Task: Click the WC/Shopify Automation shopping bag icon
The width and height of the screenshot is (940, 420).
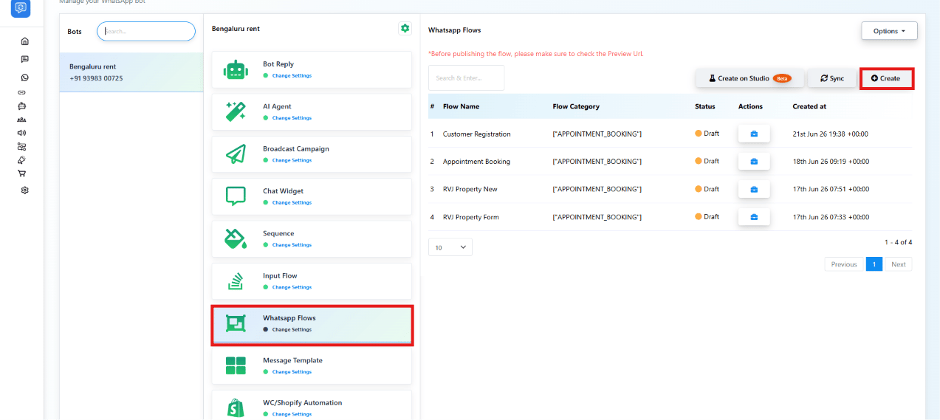Action: [236, 407]
